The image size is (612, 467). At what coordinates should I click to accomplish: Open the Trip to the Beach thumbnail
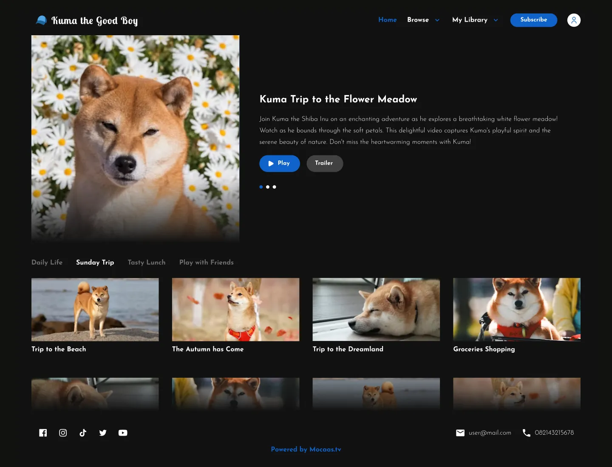tap(95, 309)
